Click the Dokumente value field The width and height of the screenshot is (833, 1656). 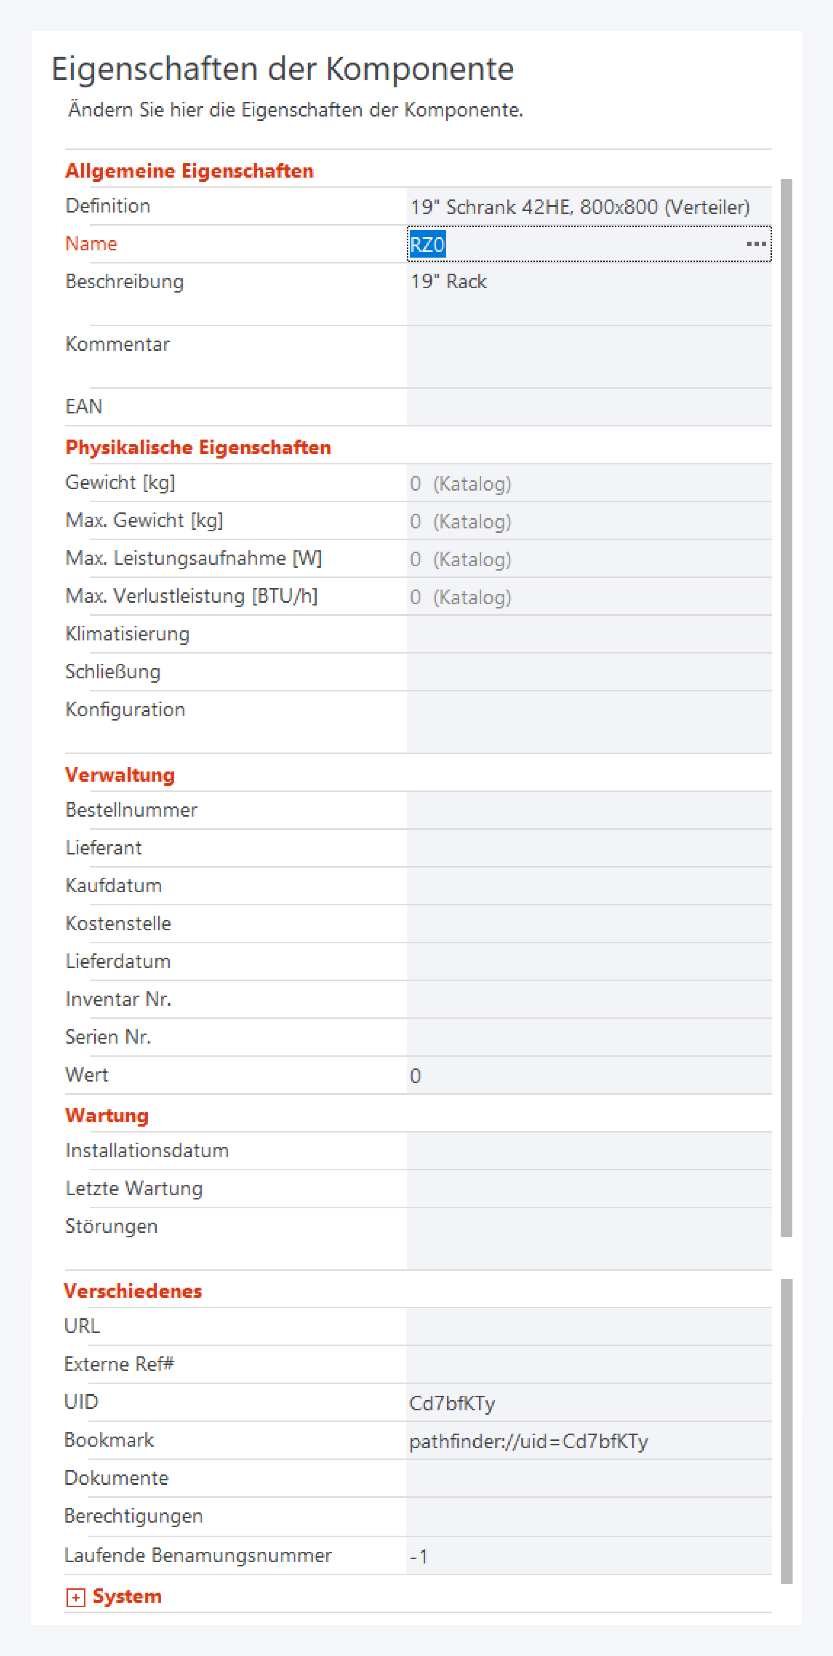(588, 1479)
